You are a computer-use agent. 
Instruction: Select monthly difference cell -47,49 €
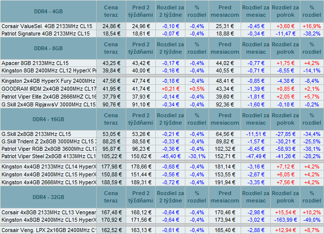255,157
